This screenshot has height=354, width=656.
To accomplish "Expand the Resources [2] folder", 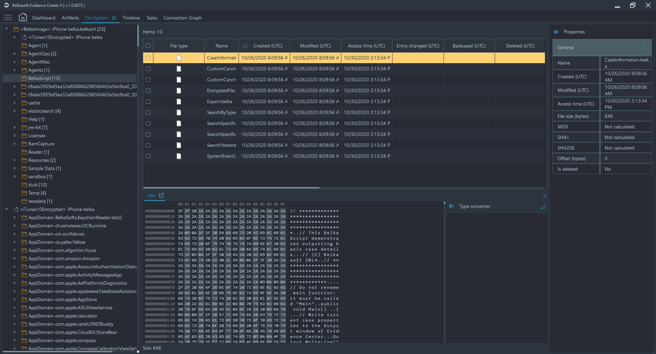I will [x=15, y=160].
